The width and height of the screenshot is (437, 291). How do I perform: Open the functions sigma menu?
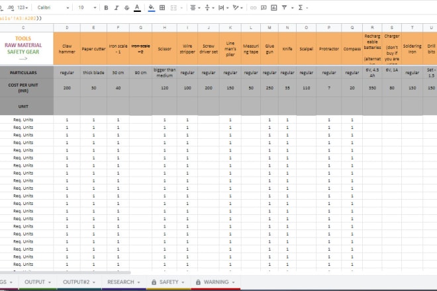pyautogui.click(x=303, y=8)
